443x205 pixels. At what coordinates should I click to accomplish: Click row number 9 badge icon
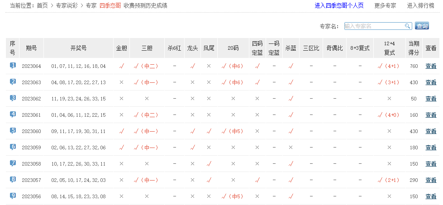tap(13, 196)
